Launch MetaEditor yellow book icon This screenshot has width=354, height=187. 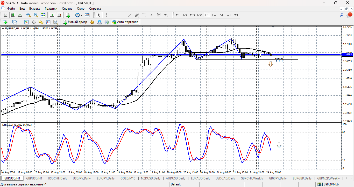pyautogui.click(x=92, y=22)
